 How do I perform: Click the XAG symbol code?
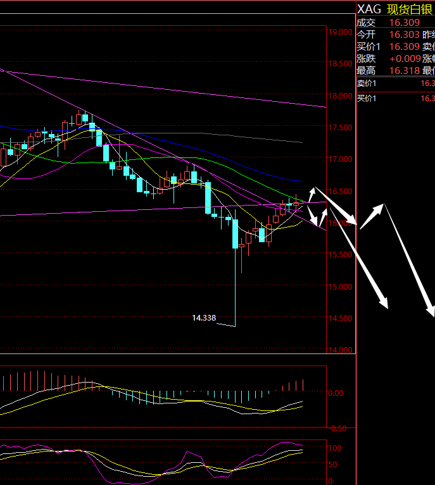(x=369, y=9)
